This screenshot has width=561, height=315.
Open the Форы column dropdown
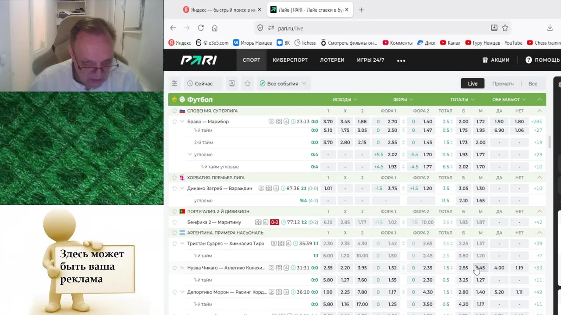403,100
